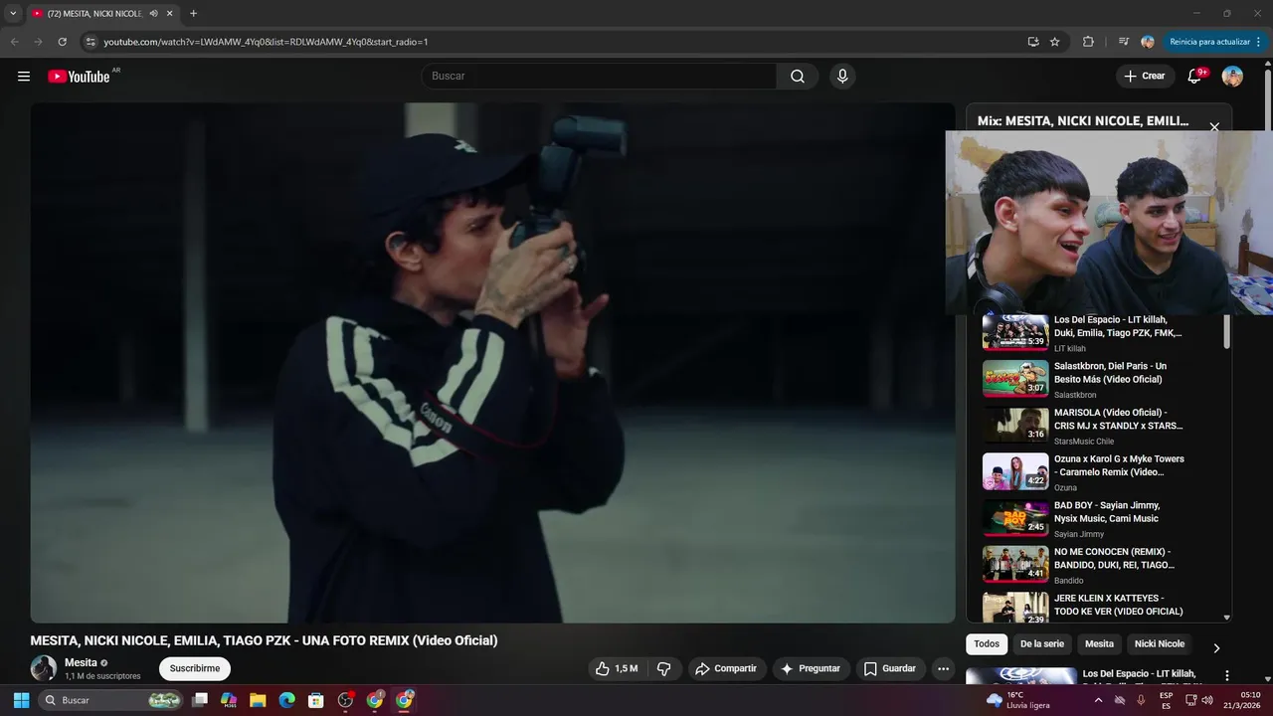
Task: Focus the Buscar search field
Action: (x=599, y=77)
